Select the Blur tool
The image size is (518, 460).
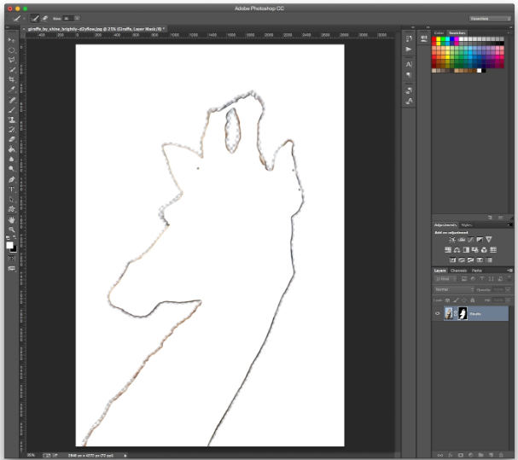coord(12,159)
